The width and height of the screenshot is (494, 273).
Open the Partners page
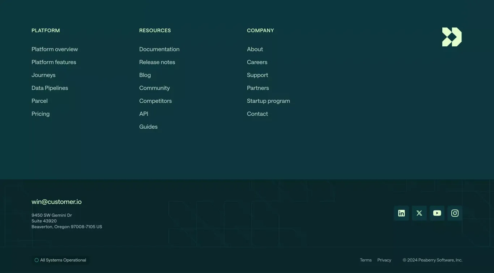coord(258,88)
